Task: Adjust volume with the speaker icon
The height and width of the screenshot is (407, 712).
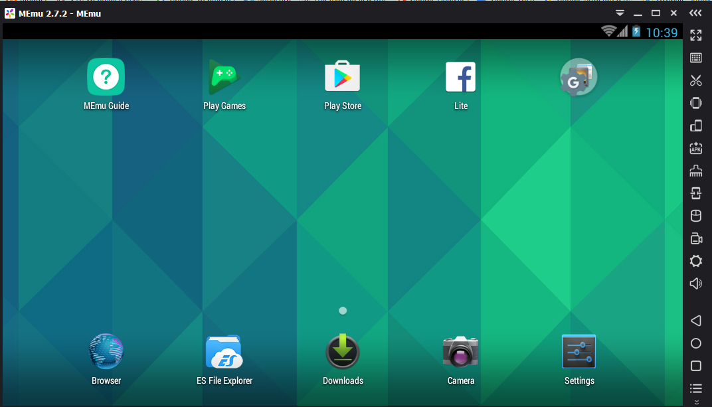Action: coord(695,284)
